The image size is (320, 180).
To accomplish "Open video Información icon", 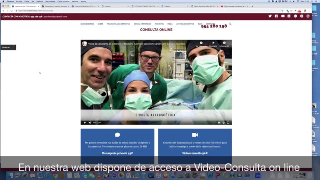I will pyautogui.click(x=224, y=43).
